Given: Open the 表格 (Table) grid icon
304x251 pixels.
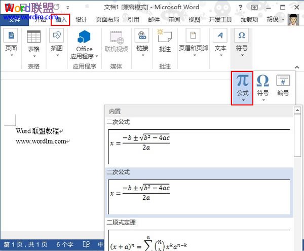Looking at the screenshot, I should point(34,37).
